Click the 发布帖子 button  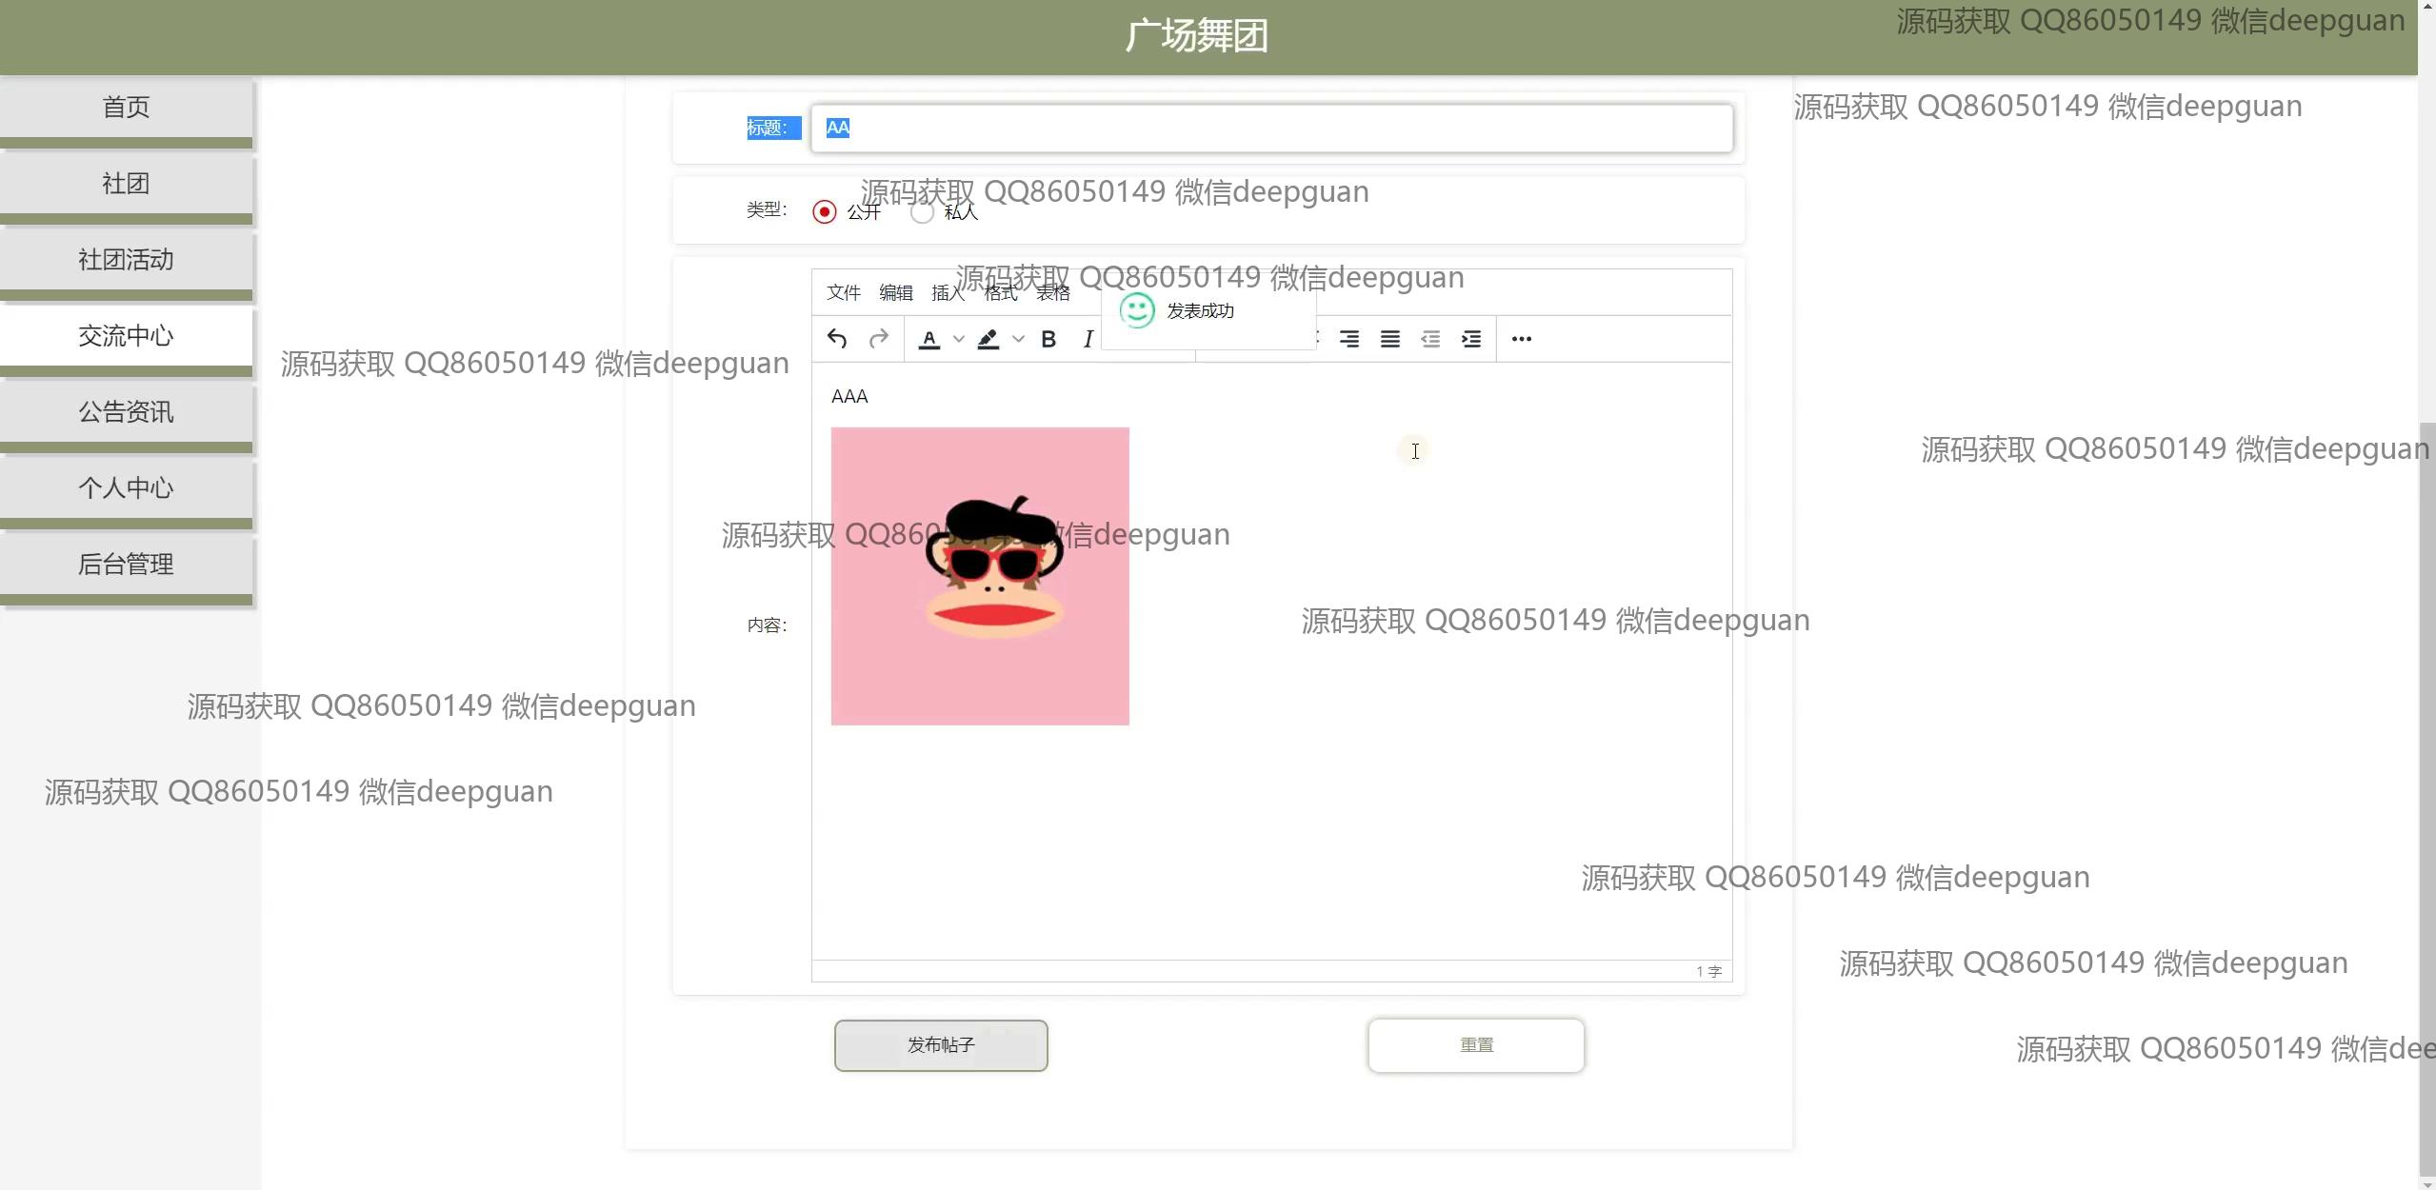(x=941, y=1045)
